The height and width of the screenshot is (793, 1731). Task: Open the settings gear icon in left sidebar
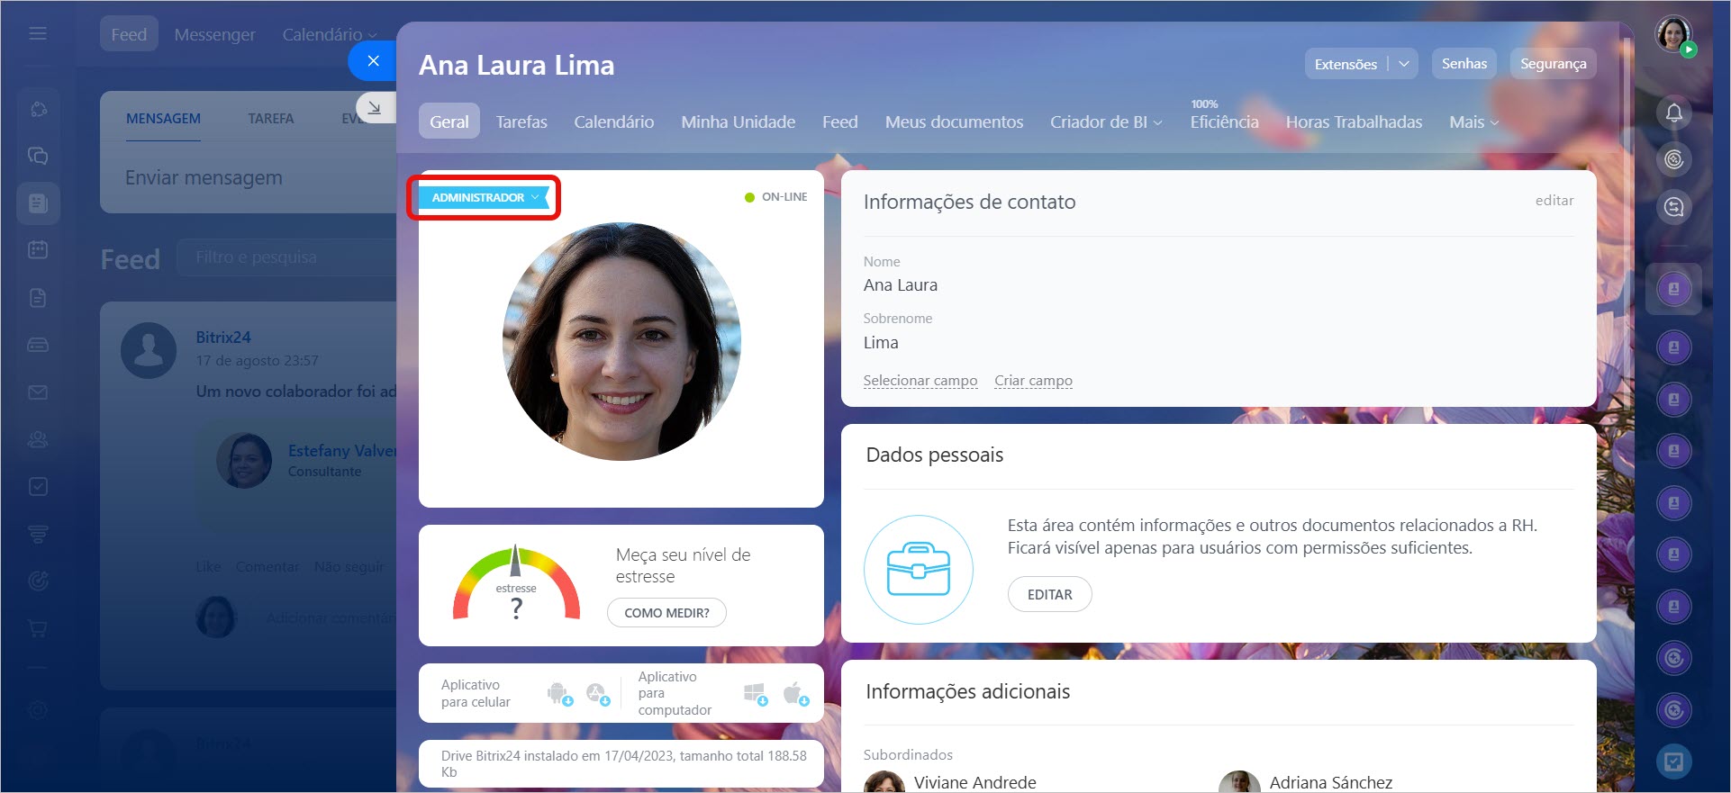click(38, 710)
